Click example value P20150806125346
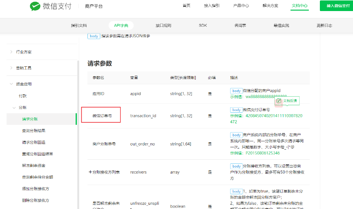Screen dimensions: 353x209 click(262, 153)
